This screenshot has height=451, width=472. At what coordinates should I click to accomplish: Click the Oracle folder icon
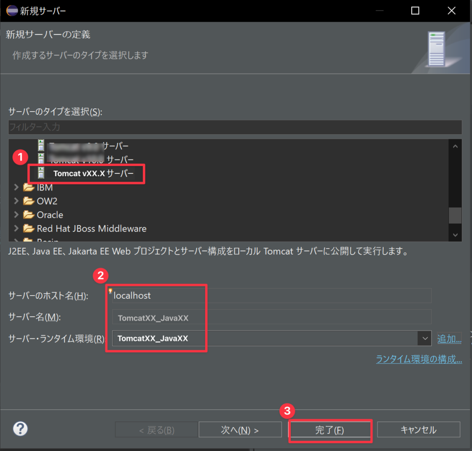[x=29, y=215]
